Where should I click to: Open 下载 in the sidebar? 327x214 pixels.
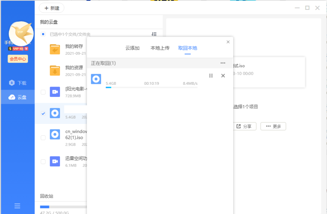[x=17, y=83]
